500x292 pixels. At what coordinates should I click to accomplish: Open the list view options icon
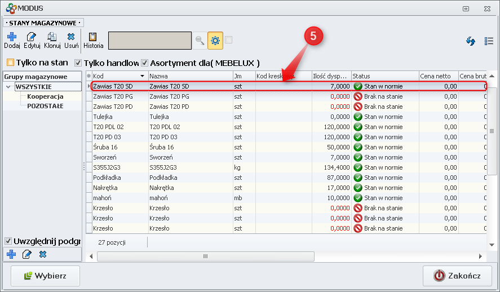(489, 41)
